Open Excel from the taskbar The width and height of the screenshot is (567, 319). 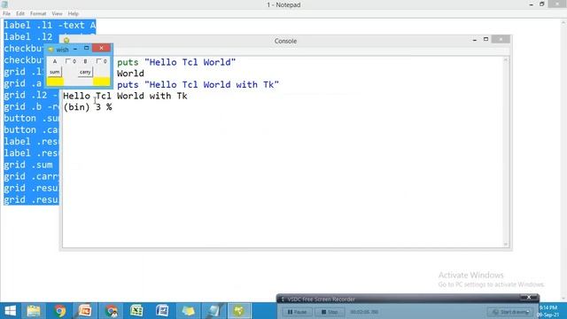(x=136, y=311)
